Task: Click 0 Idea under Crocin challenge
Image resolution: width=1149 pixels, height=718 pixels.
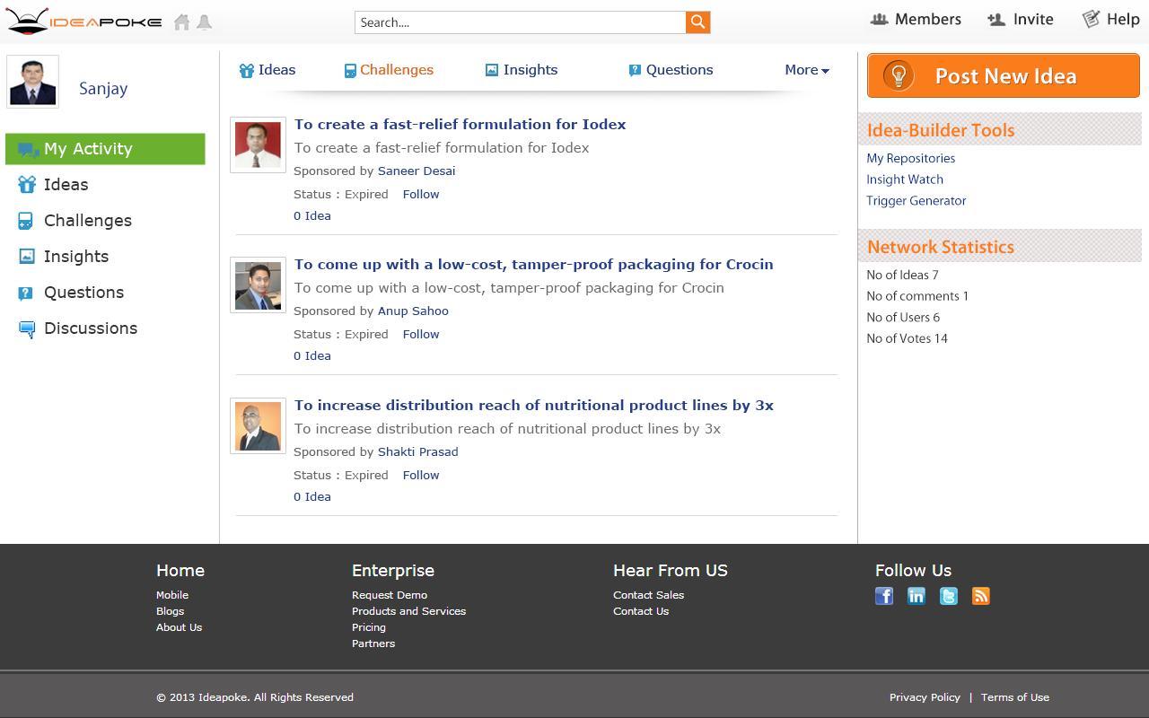Action: click(x=312, y=355)
